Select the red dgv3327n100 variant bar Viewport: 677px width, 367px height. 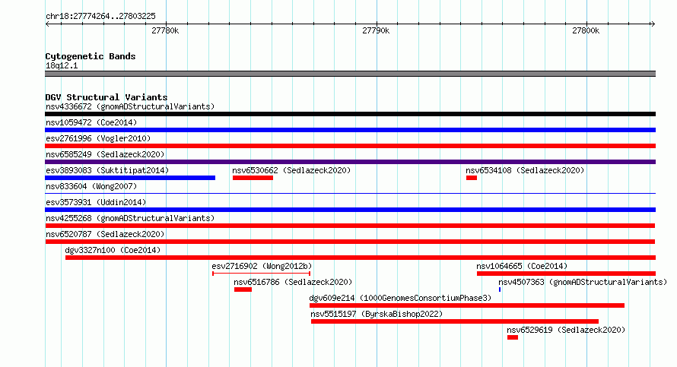point(361,258)
